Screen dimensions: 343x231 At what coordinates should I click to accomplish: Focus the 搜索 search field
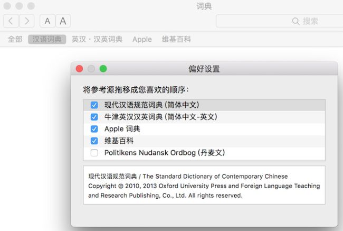click(x=280, y=21)
